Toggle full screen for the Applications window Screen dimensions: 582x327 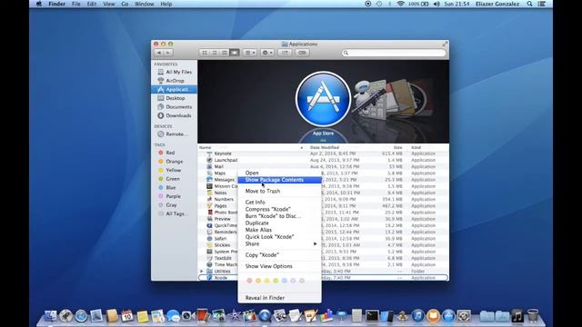[445, 44]
